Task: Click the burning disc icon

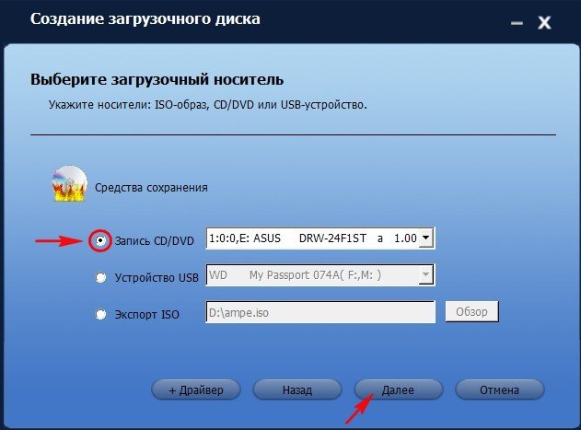Action: coord(69,184)
